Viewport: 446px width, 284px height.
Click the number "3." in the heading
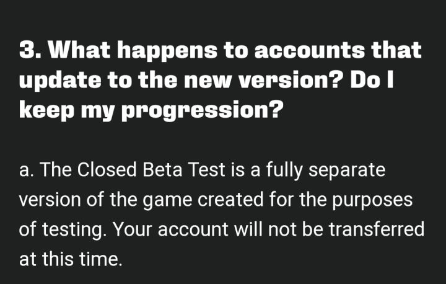click(30, 51)
